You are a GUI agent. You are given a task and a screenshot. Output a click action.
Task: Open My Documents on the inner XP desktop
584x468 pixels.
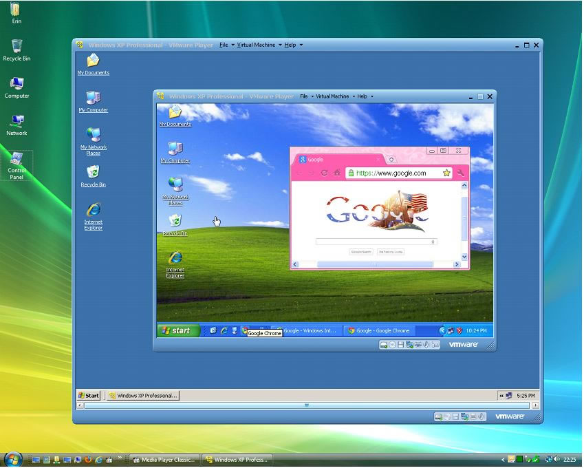click(175, 116)
